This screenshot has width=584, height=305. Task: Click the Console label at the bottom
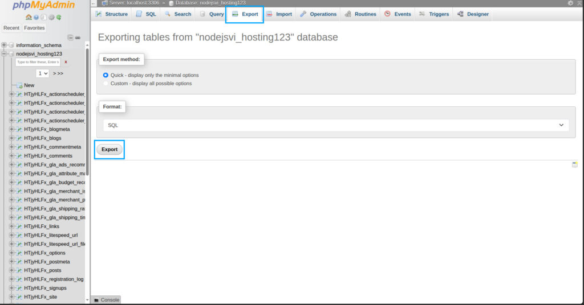click(x=110, y=300)
